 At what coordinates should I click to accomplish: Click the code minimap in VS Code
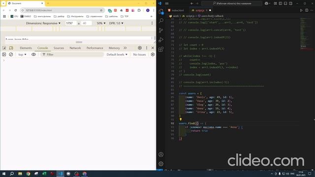[306, 34]
